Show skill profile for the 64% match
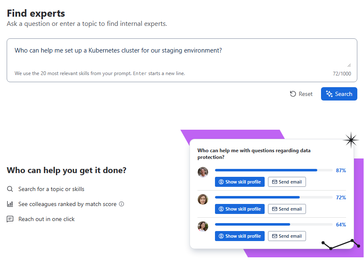The image size is (364, 274). coord(240,236)
